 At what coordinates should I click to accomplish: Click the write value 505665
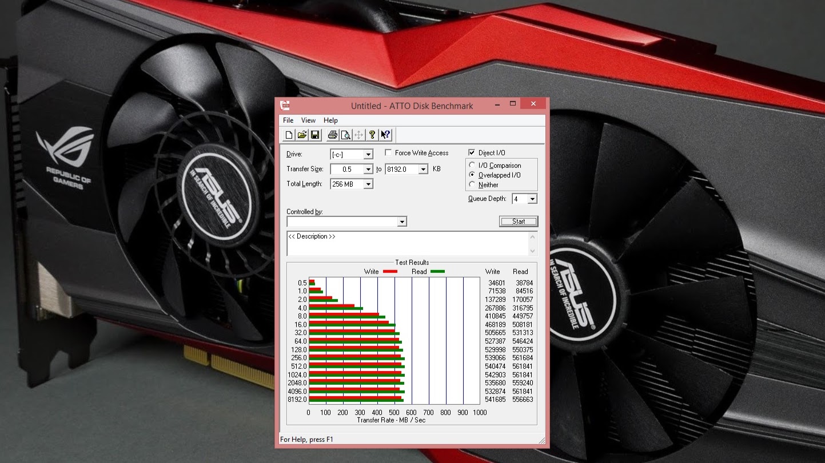point(495,333)
